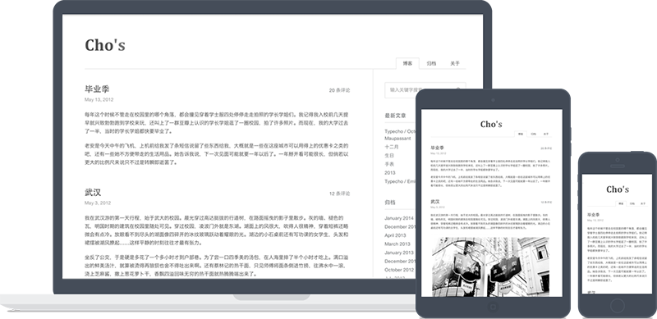Open the 武汉 post title on laptop

(93, 193)
